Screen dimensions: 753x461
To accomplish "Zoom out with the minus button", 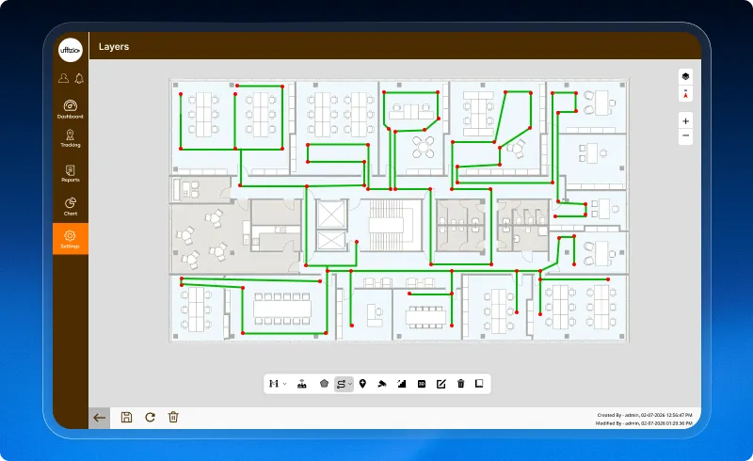I will coord(685,135).
